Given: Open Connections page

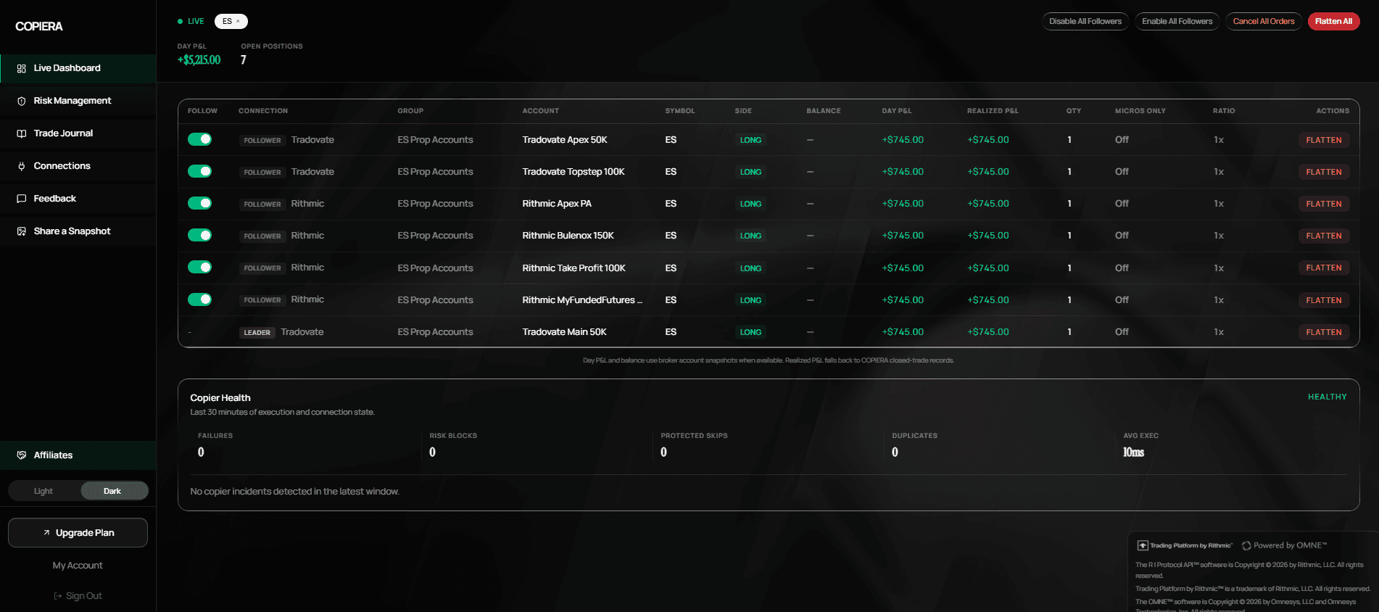Looking at the screenshot, I should coord(78,166).
